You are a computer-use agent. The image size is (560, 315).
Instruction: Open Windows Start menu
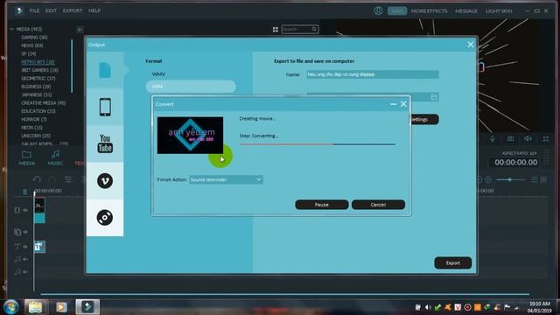point(11,307)
